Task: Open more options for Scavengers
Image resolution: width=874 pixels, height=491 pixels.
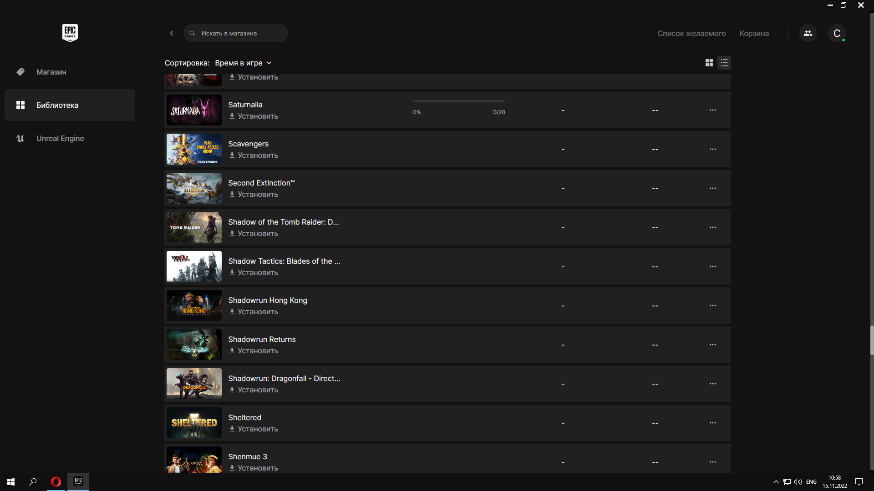Action: [x=712, y=149]
